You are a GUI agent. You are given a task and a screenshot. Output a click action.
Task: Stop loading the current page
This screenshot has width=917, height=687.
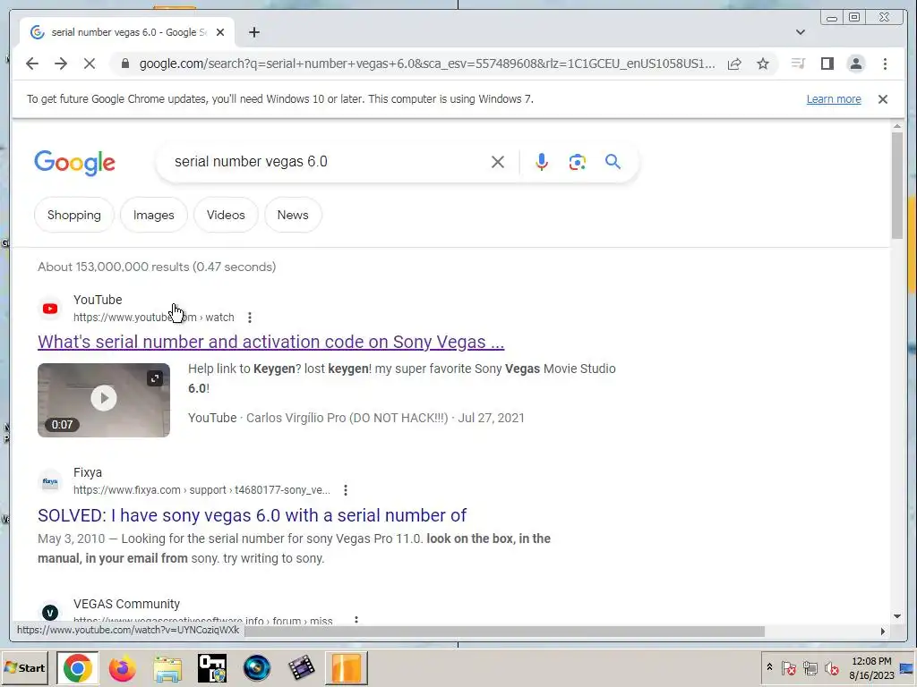(89, 64)
